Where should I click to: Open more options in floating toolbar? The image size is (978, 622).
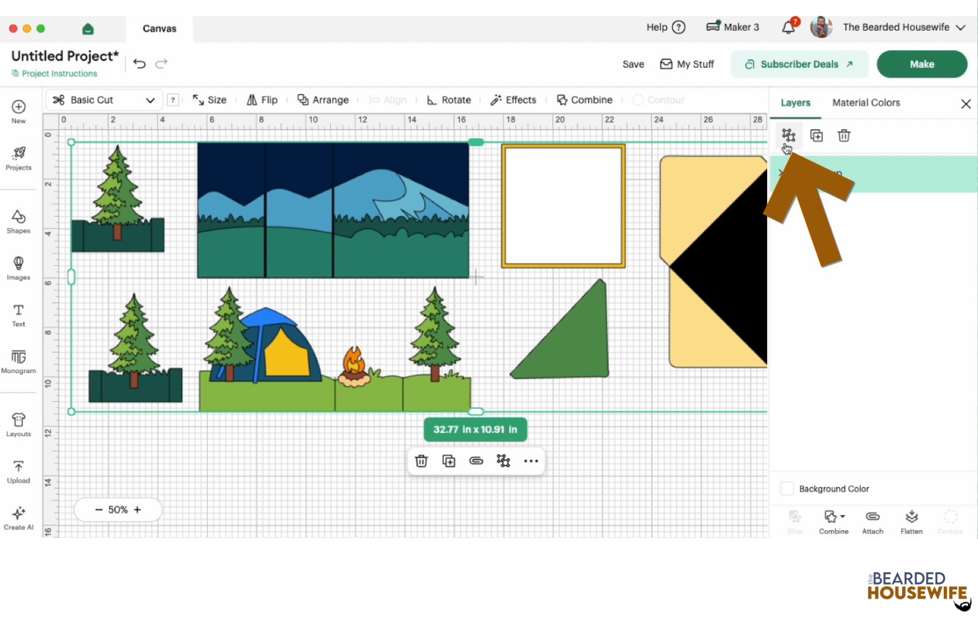click(531, 461)
